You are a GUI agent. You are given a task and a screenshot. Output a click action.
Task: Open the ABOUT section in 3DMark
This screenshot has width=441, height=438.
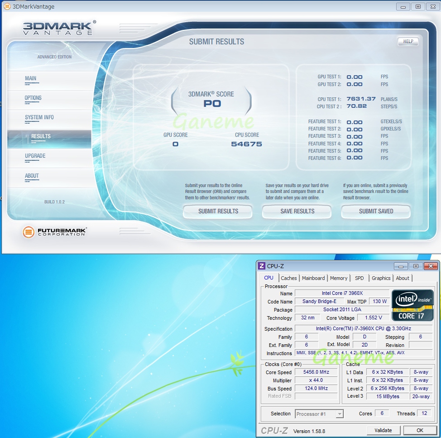click(x=49, y=178)
